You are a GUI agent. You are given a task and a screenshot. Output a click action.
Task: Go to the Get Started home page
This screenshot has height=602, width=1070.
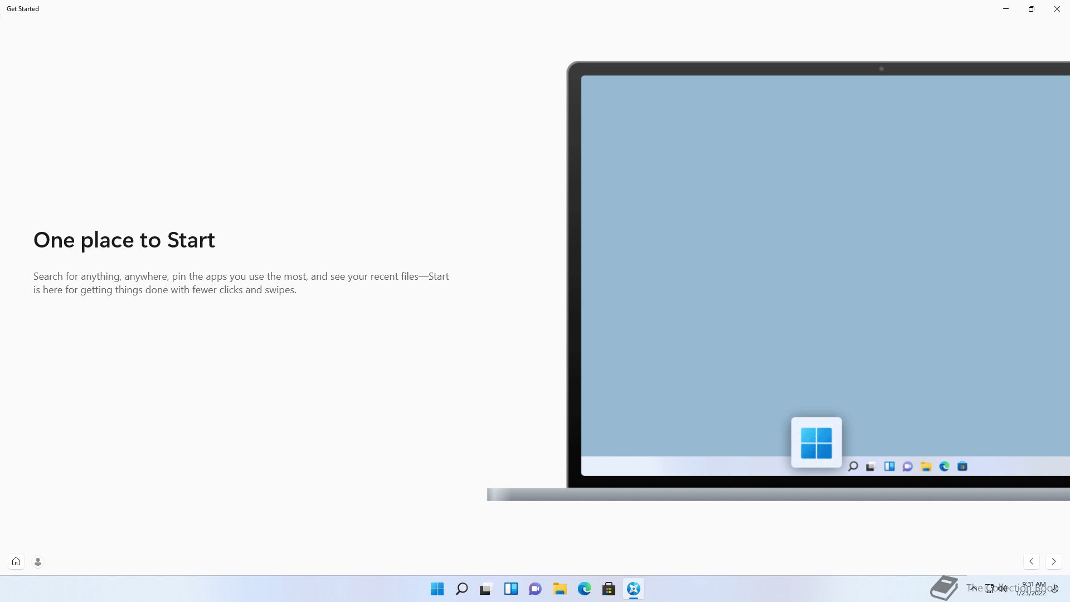[16, 561]
